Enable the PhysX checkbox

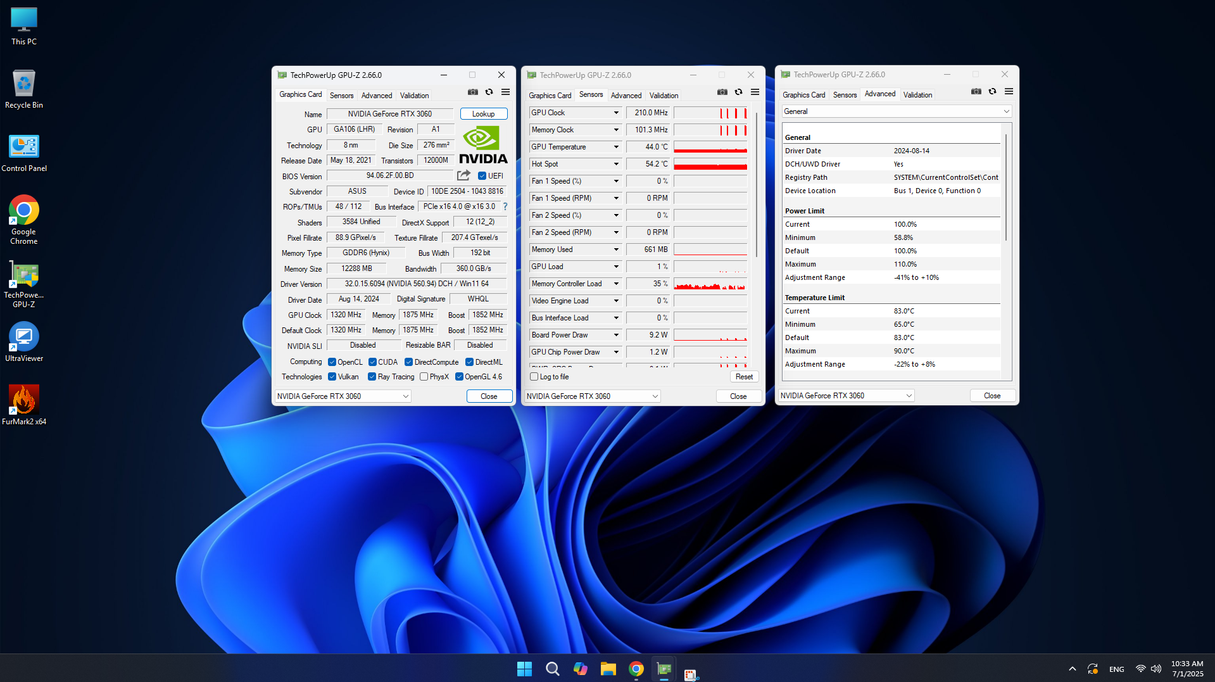[424, 377]
